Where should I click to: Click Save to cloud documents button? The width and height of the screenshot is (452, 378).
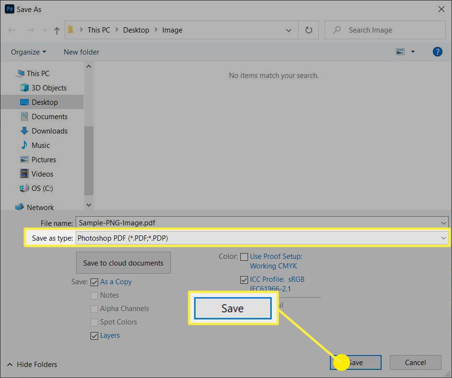124,263
